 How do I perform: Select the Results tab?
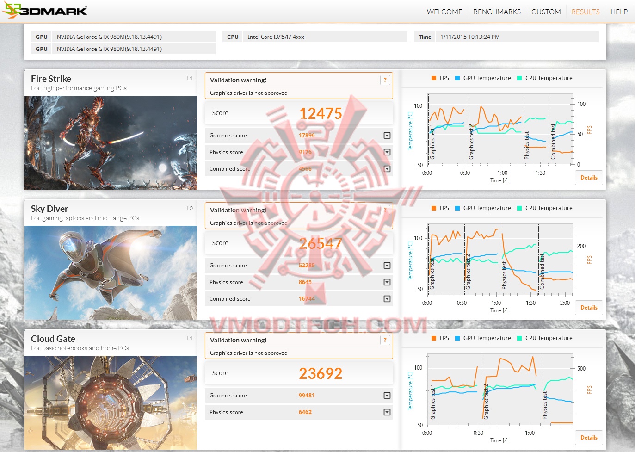click(586, 12)
